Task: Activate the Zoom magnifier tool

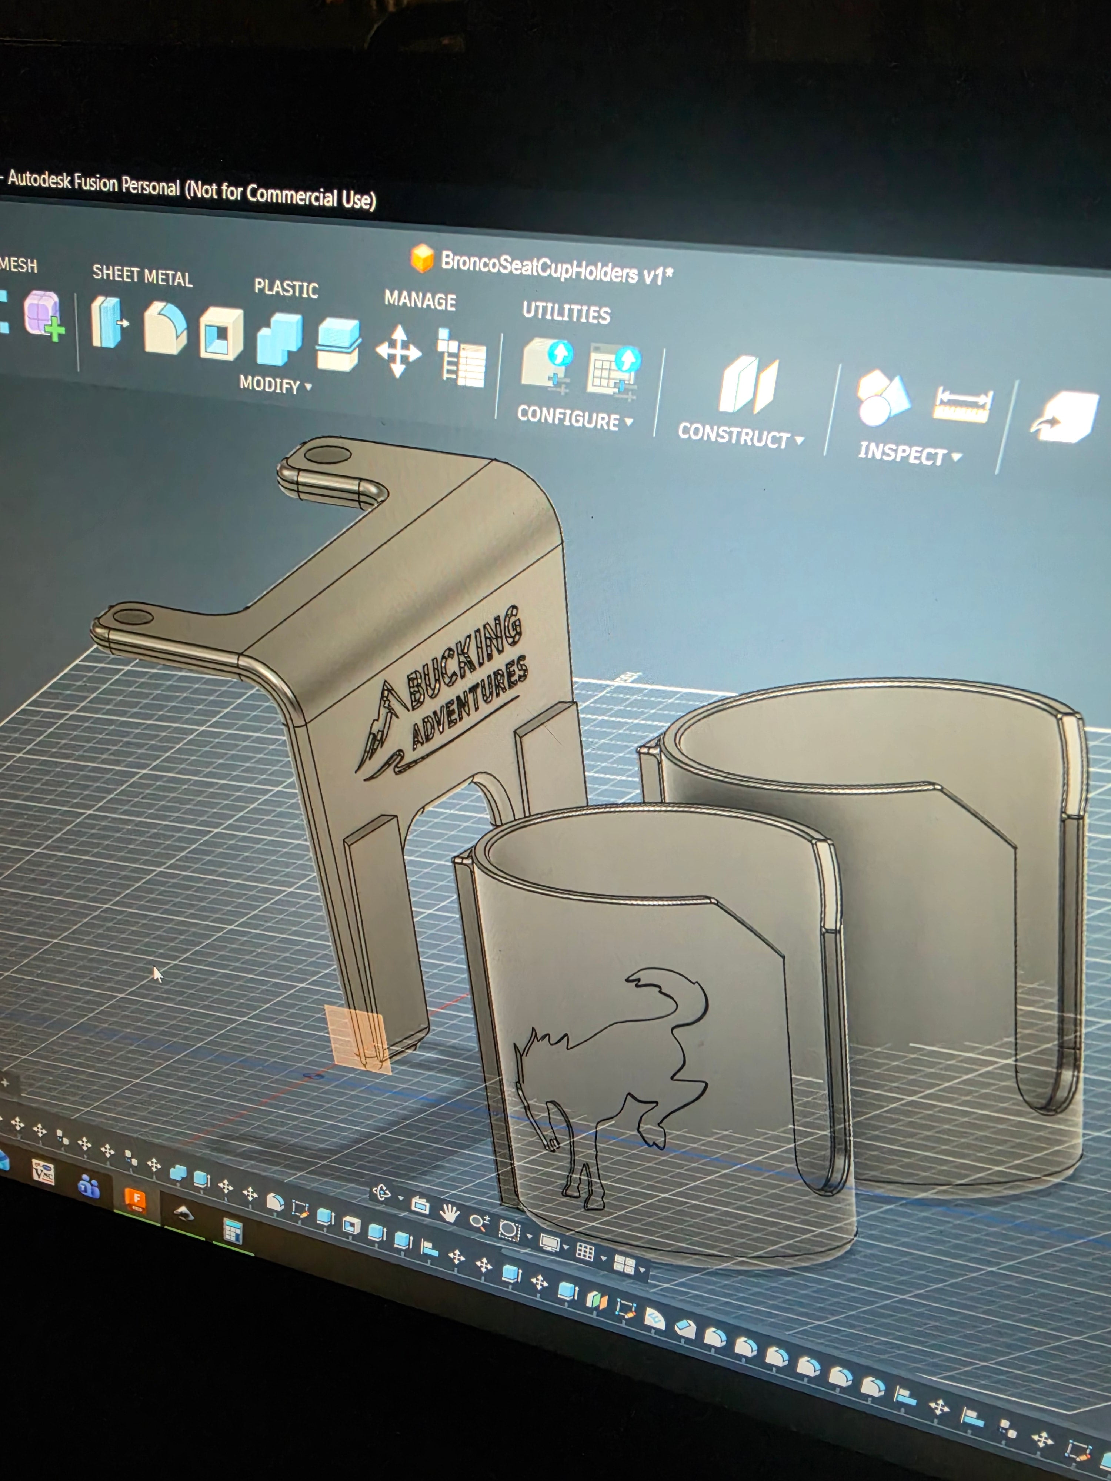Action: [x=479, y=1222]
